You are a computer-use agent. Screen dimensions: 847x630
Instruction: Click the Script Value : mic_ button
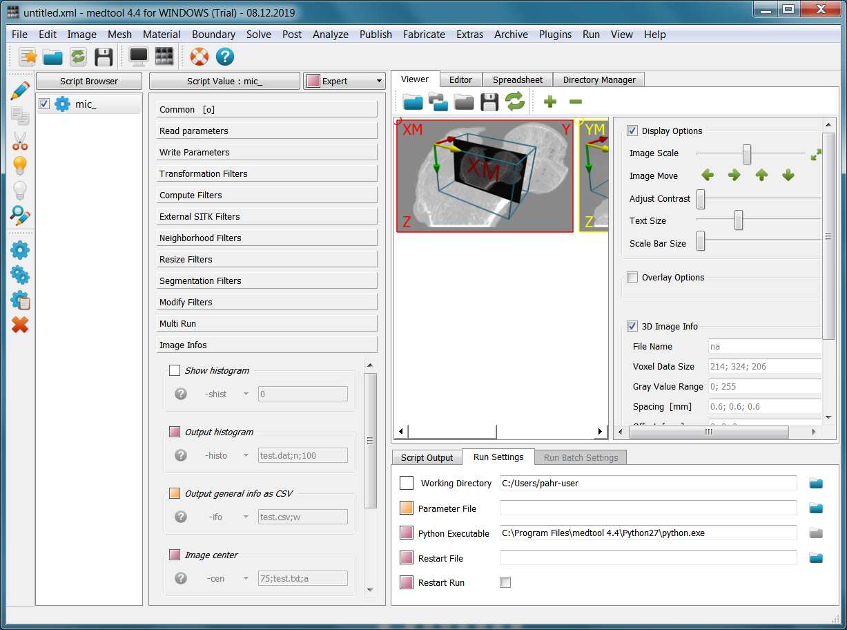pos(224,82)
